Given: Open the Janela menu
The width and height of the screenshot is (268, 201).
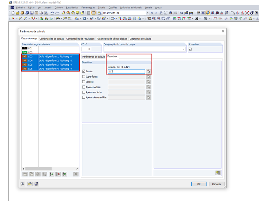Looking at the screenshot, I should (x=148, y=7).
